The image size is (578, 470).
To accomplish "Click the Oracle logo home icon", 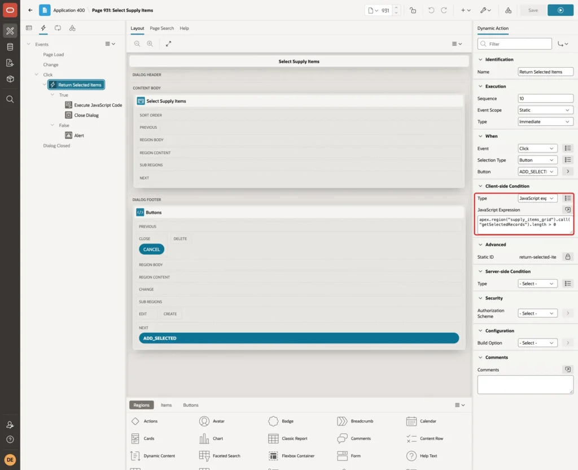I will click(x=10, y=10).
